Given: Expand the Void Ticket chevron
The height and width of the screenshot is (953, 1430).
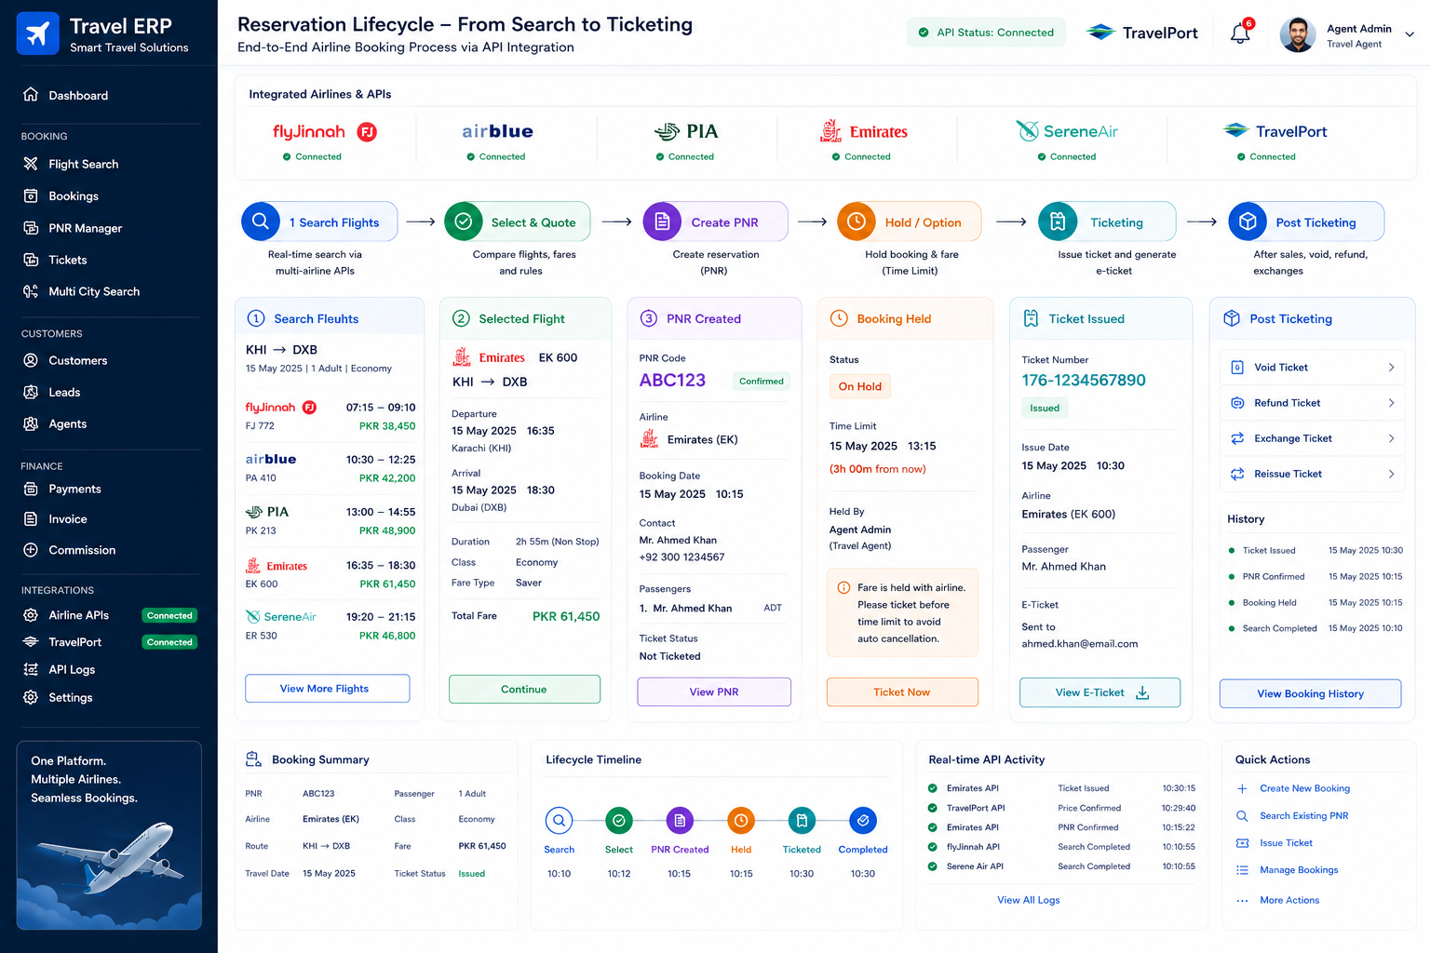Looking at the screenshot, I should click(x=1392, y=368).
